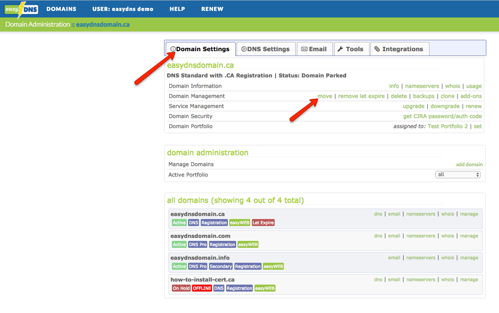Click the arrow icon on DNS Settings tab
Viewport: 499px width, 313px height.
(244, 49)
